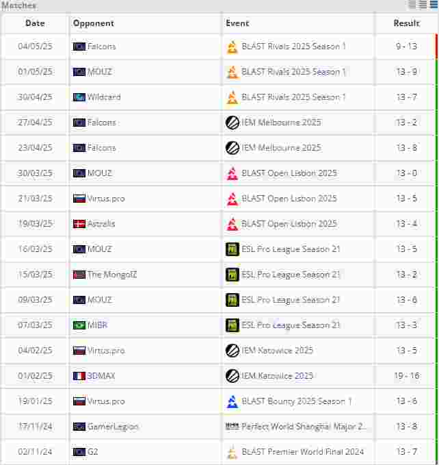Sort by the Event column header
The width and height of the screenshot is (439, 465).
(237, 23)
